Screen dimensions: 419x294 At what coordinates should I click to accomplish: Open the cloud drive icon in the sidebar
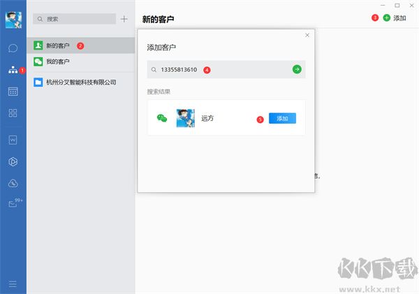click(x=13, y=184)
